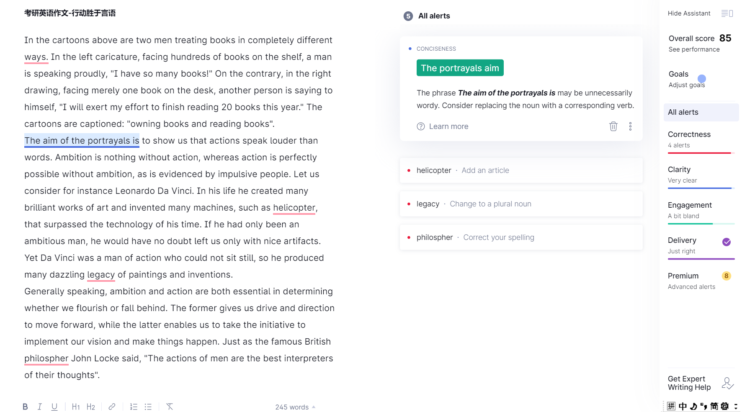
Task: Open more options for conciseness alert
Action: [x=630, y=126]
